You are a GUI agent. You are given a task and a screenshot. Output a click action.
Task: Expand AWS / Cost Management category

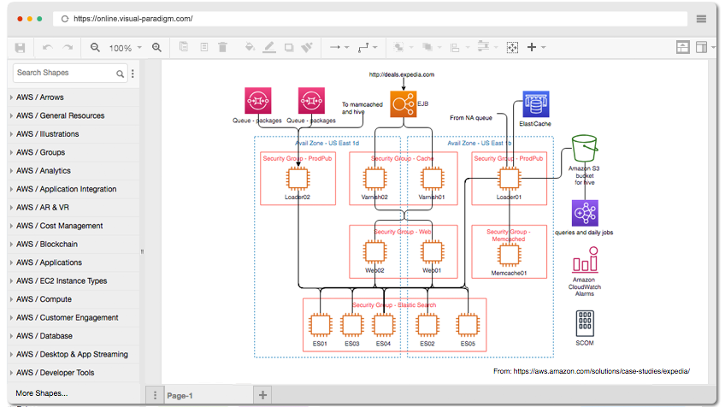click(74, 226)
